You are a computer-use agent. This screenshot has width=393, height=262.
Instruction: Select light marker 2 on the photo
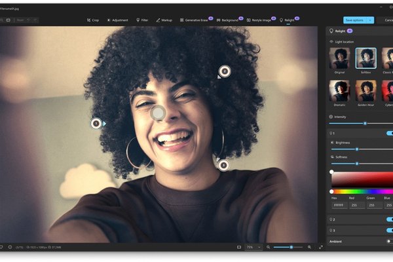225,71
